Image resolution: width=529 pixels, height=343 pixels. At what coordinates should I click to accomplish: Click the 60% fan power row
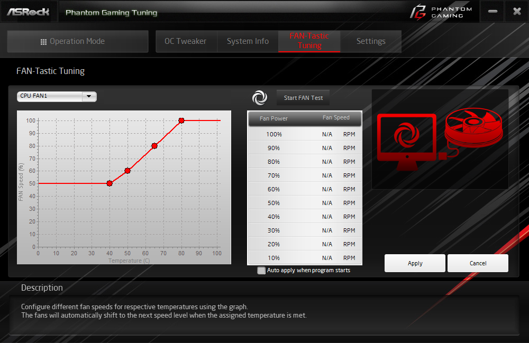pyautogui.click(x=305, y=189)
